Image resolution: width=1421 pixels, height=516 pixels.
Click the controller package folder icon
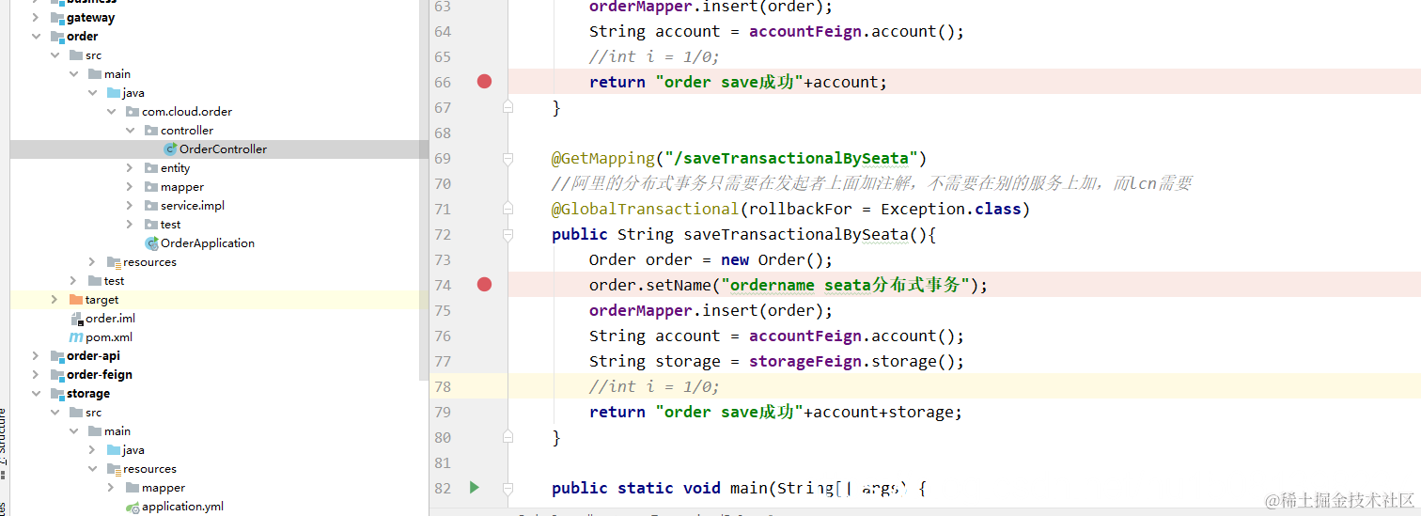click(151, 130)
